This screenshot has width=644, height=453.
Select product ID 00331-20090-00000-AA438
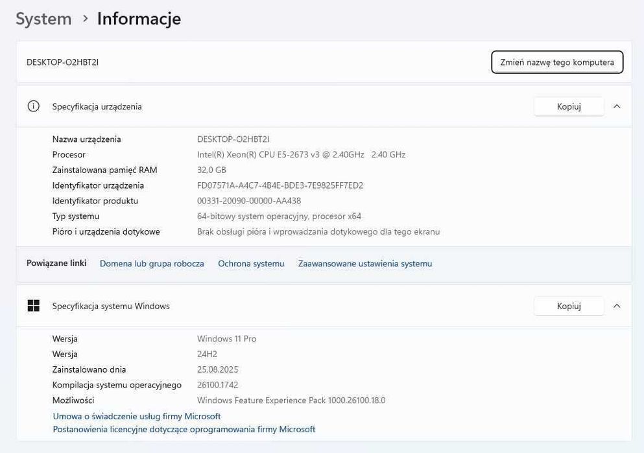point(249,201)
